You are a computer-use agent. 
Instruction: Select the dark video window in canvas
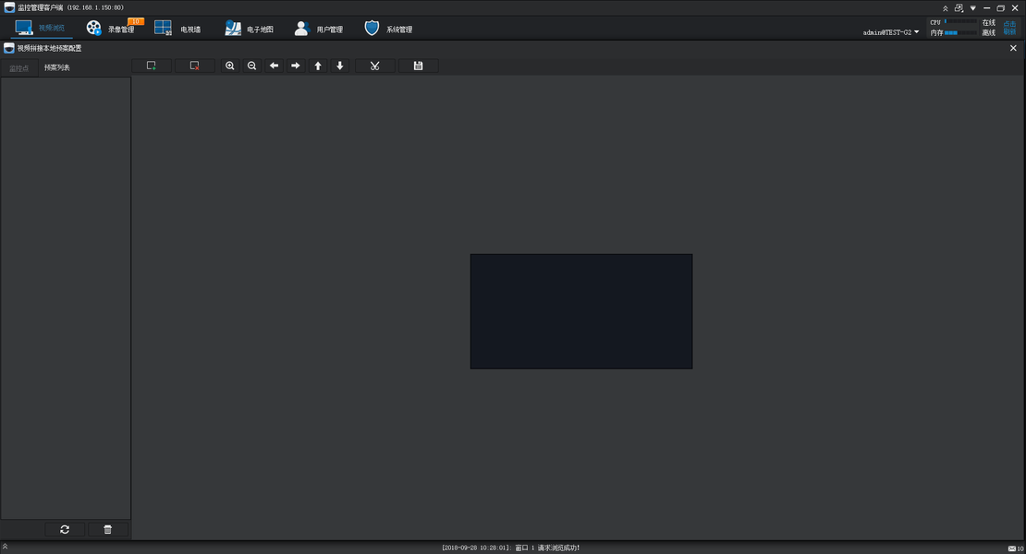(581, 312)
